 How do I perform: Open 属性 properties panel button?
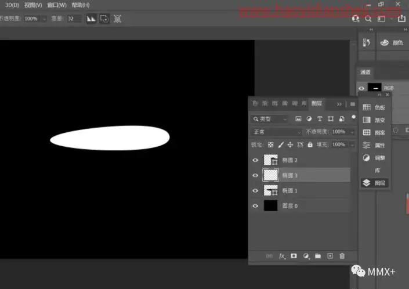pyautogui.click(x=374, y=145)
